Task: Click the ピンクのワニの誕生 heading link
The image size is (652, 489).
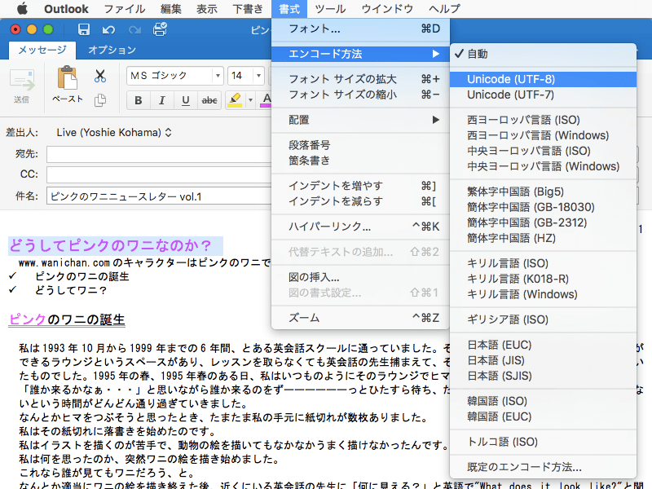Action: click(67, 319)
